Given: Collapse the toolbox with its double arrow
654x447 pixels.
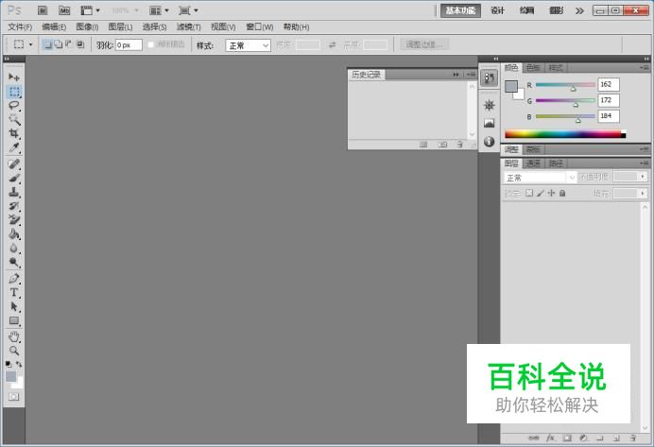Looking at the screenshot, I should point(8,59).
